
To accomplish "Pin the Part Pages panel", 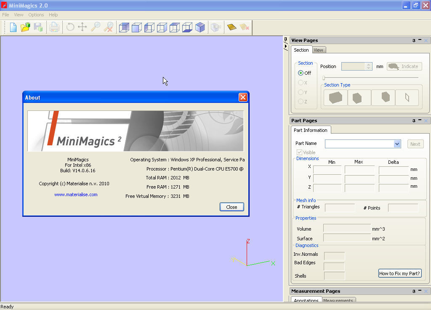I will [x=414, y=121].
